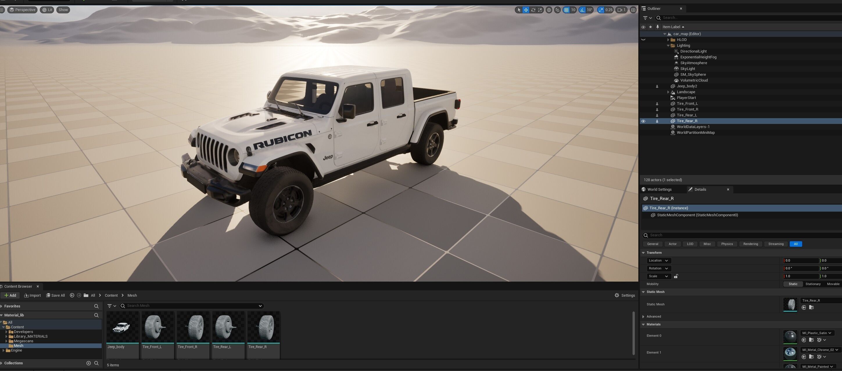Filter Details by Rendering category
This screenshot has height=371, width=842.
[x=750, y=244]
